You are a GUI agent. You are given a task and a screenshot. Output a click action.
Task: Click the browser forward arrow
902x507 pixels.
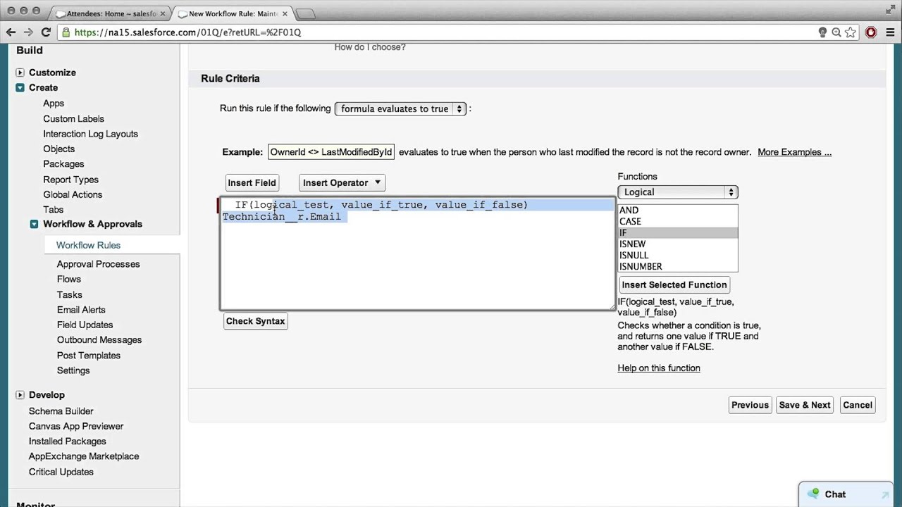pyautogui.click(x=28, y=32)
